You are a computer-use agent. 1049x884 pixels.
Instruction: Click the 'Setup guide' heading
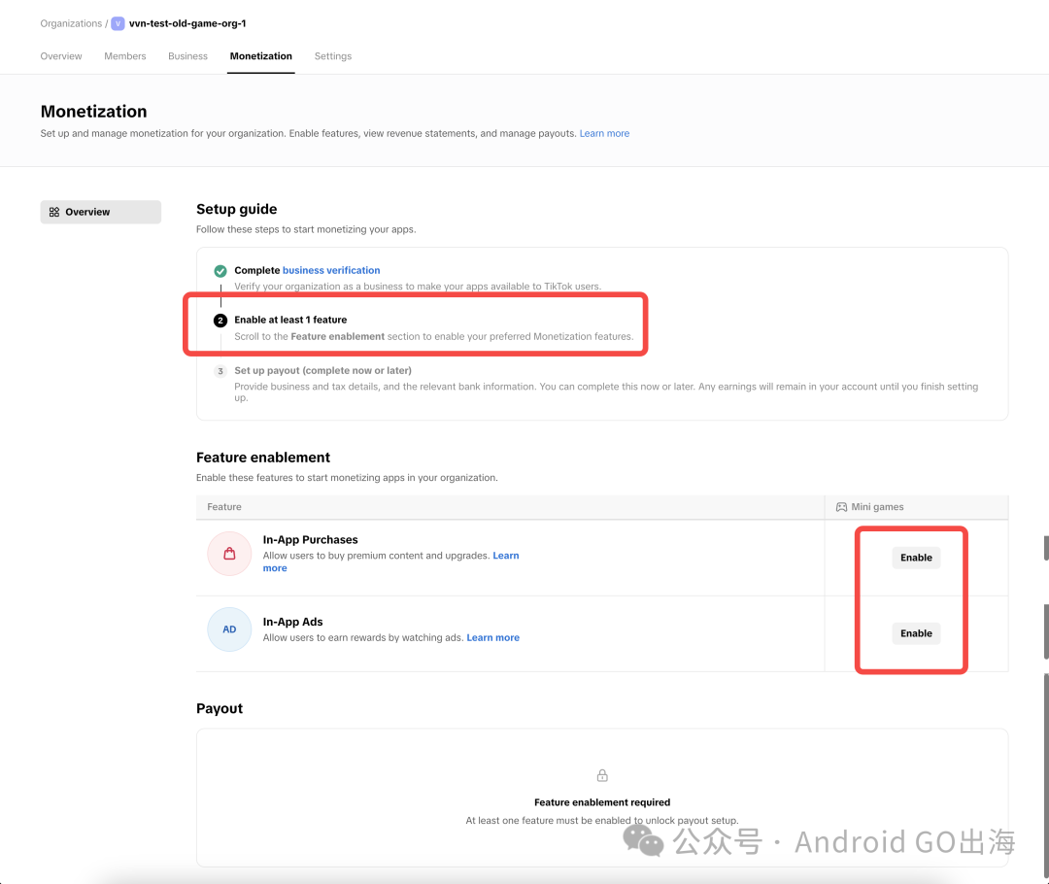[x=236, y=210]
